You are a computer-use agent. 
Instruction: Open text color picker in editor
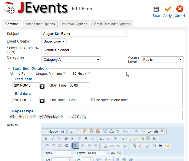point(98,159)
